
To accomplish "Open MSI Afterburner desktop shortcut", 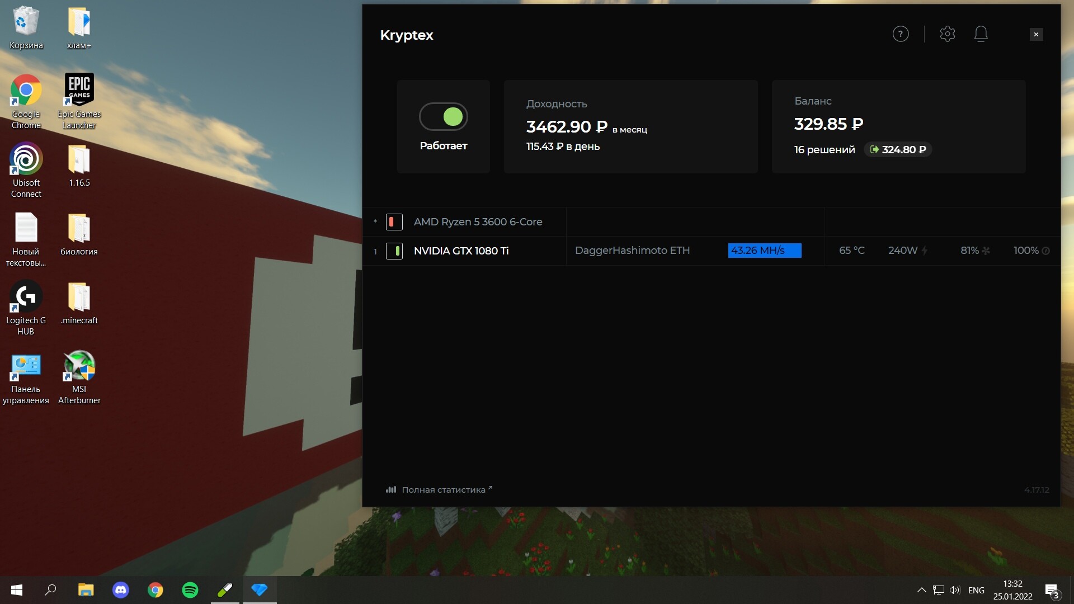I will click(x=79, y=377).
